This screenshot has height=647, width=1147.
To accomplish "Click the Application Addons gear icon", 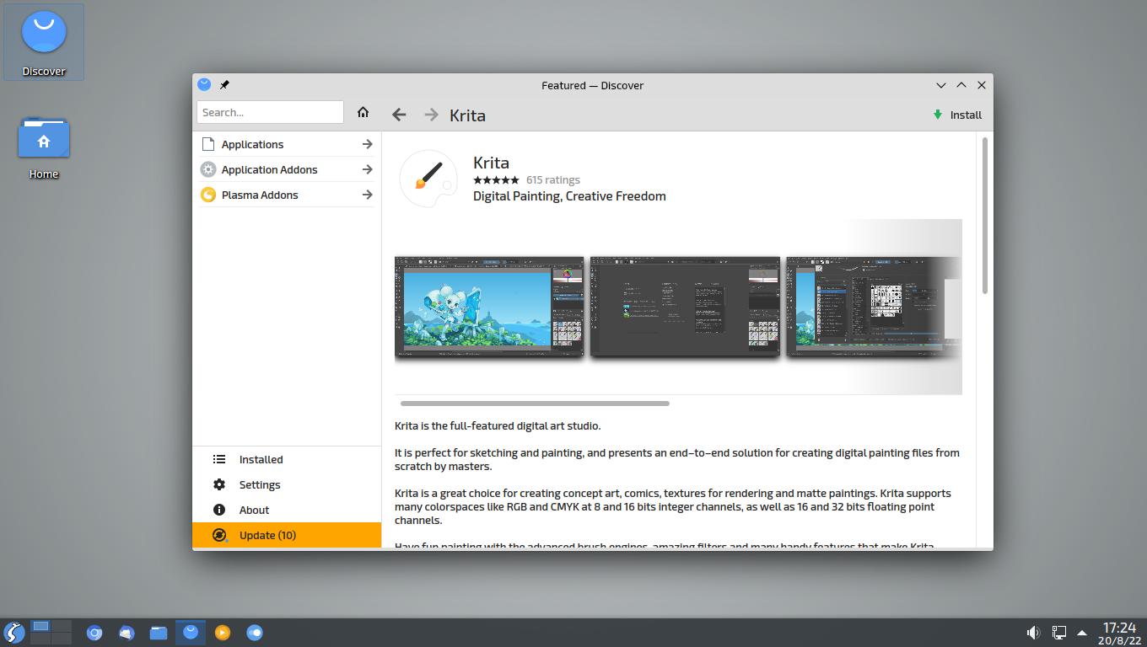I will (x=208, y=169).
